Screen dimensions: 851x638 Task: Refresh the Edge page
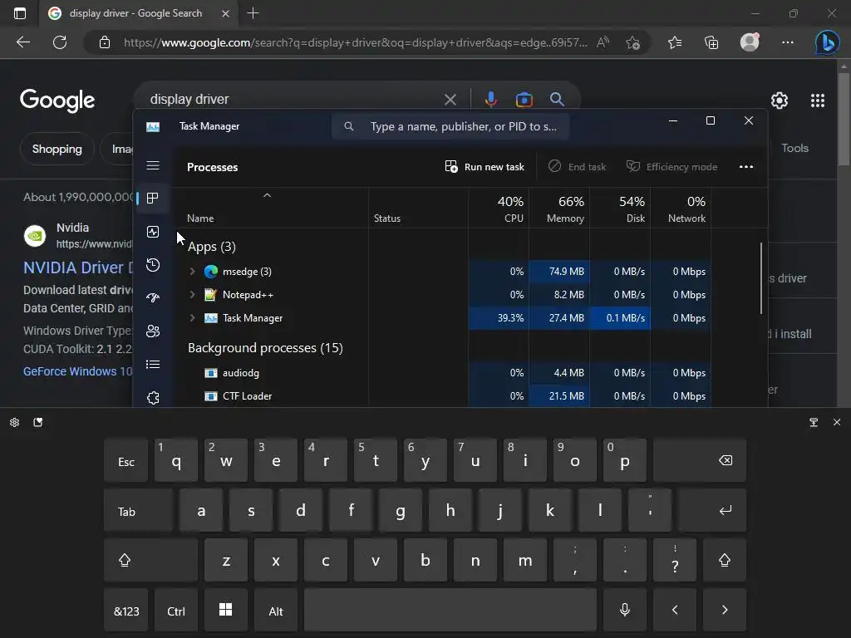pos(60,42)
